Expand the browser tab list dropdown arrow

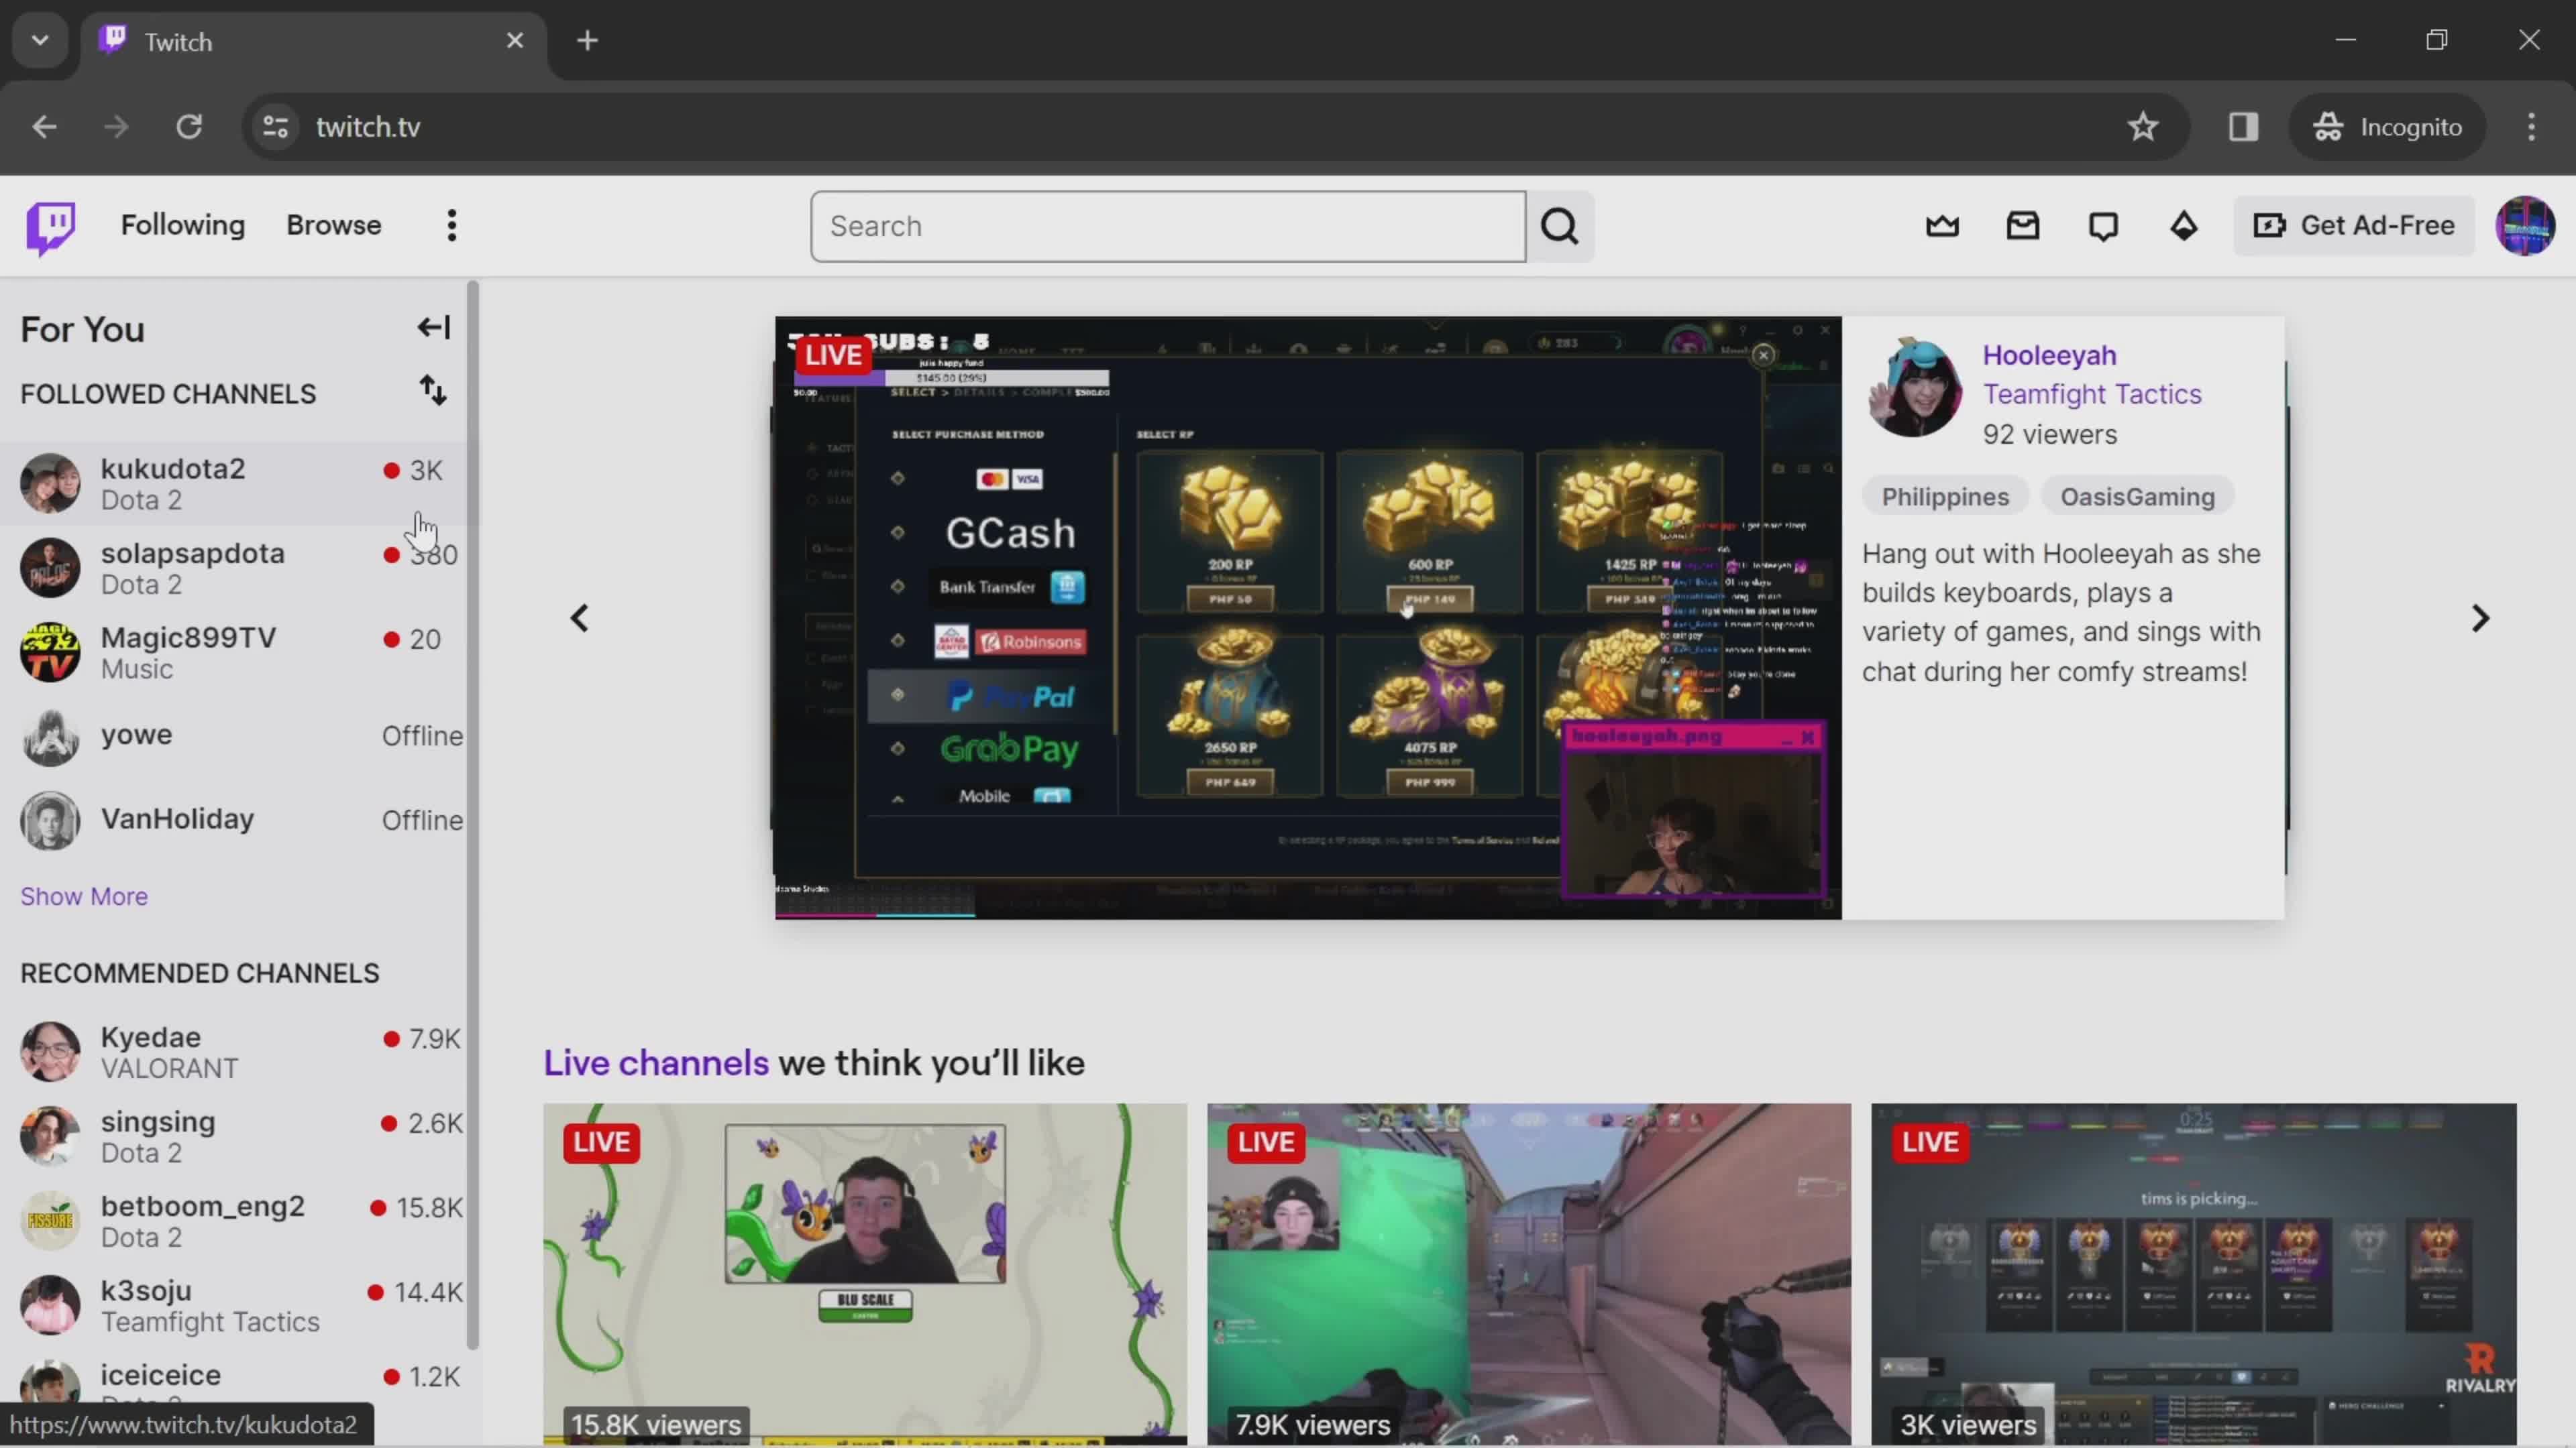click(39, 39)
